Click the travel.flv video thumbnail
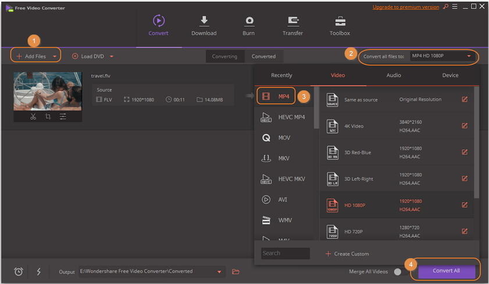 [48, 91]
